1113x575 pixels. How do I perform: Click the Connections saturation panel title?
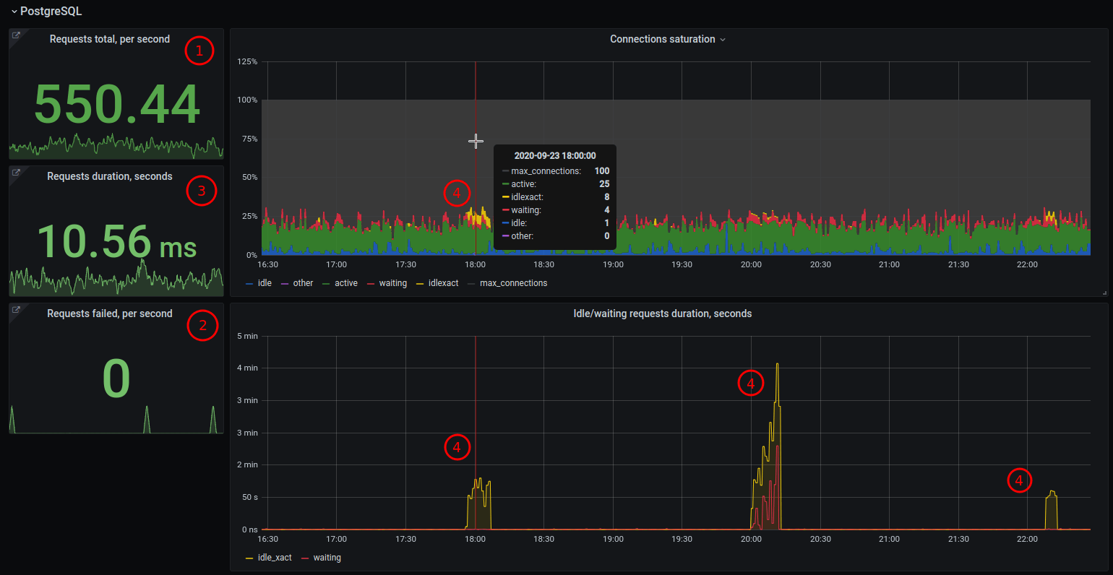[662, 39]
